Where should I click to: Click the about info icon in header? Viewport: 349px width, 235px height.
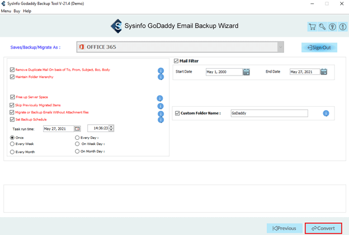coord(342,27)
